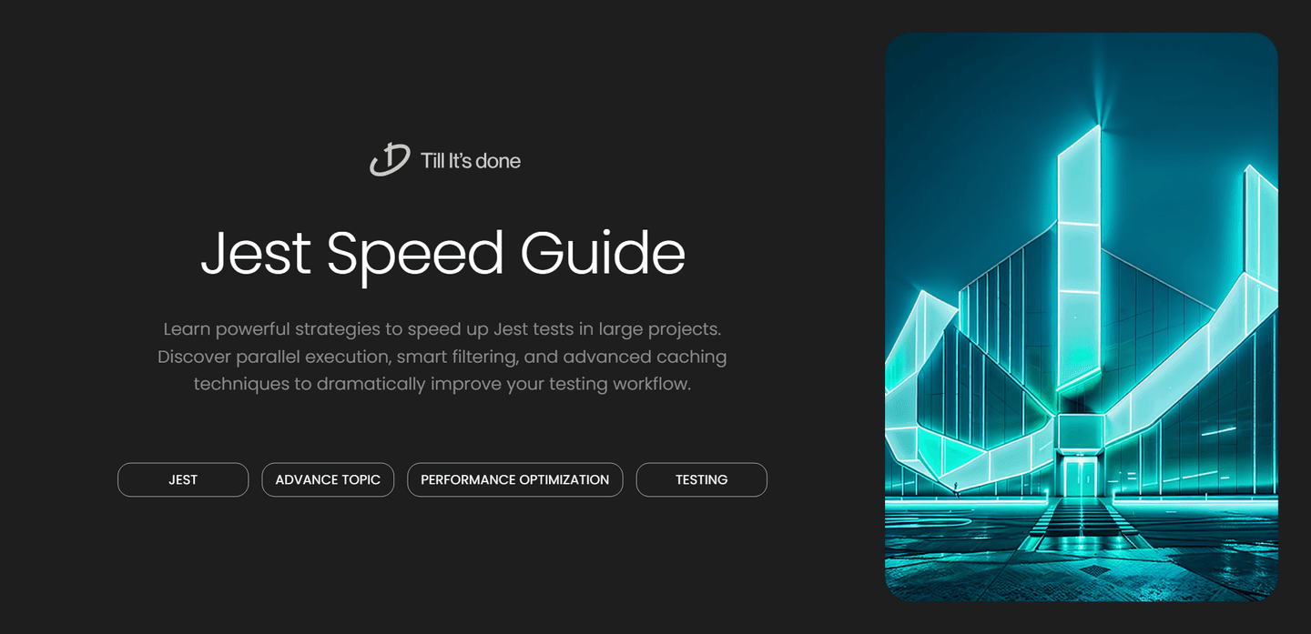
Task: Select the JEST tag
Action: pyautogui.click(x=183, y=479)
